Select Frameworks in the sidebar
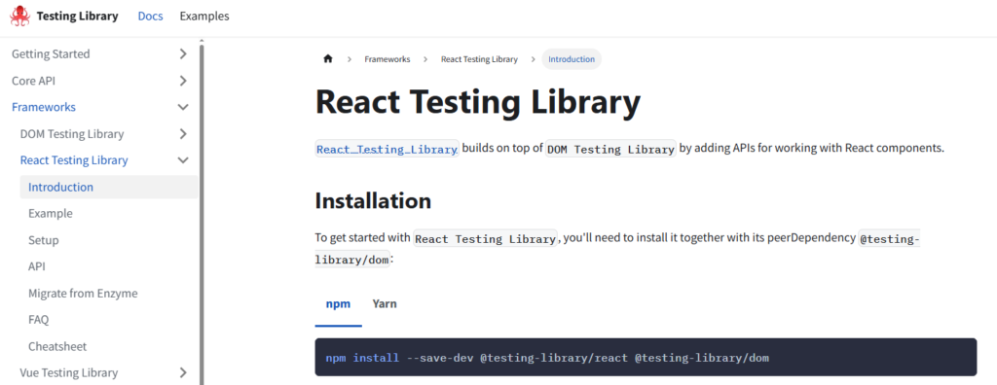This screenshot has width=997, height=385. 43,107
